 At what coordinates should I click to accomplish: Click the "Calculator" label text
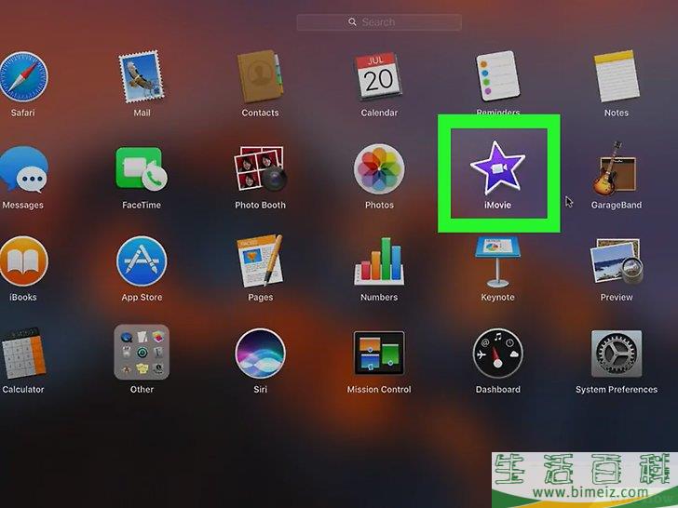[x=23, y=389]
